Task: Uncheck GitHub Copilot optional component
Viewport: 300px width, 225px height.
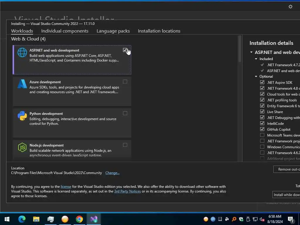Action: (x=262, y=129)
